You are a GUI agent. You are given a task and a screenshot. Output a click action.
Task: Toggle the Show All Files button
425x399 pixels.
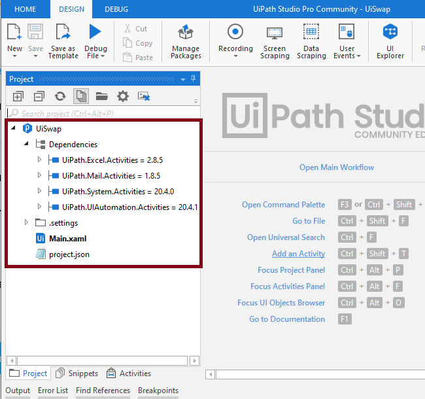(x=81, y=96)
